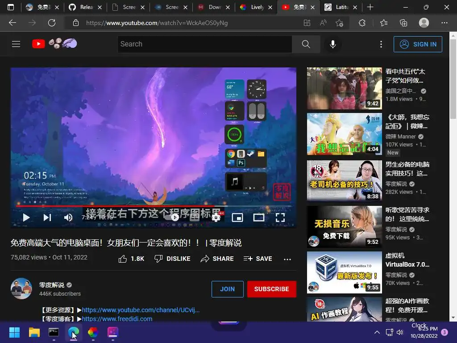Open Edge Settings and more menu
Image resolution: width=457 pixels, height=343 pixels.
(x=444, y=23)
